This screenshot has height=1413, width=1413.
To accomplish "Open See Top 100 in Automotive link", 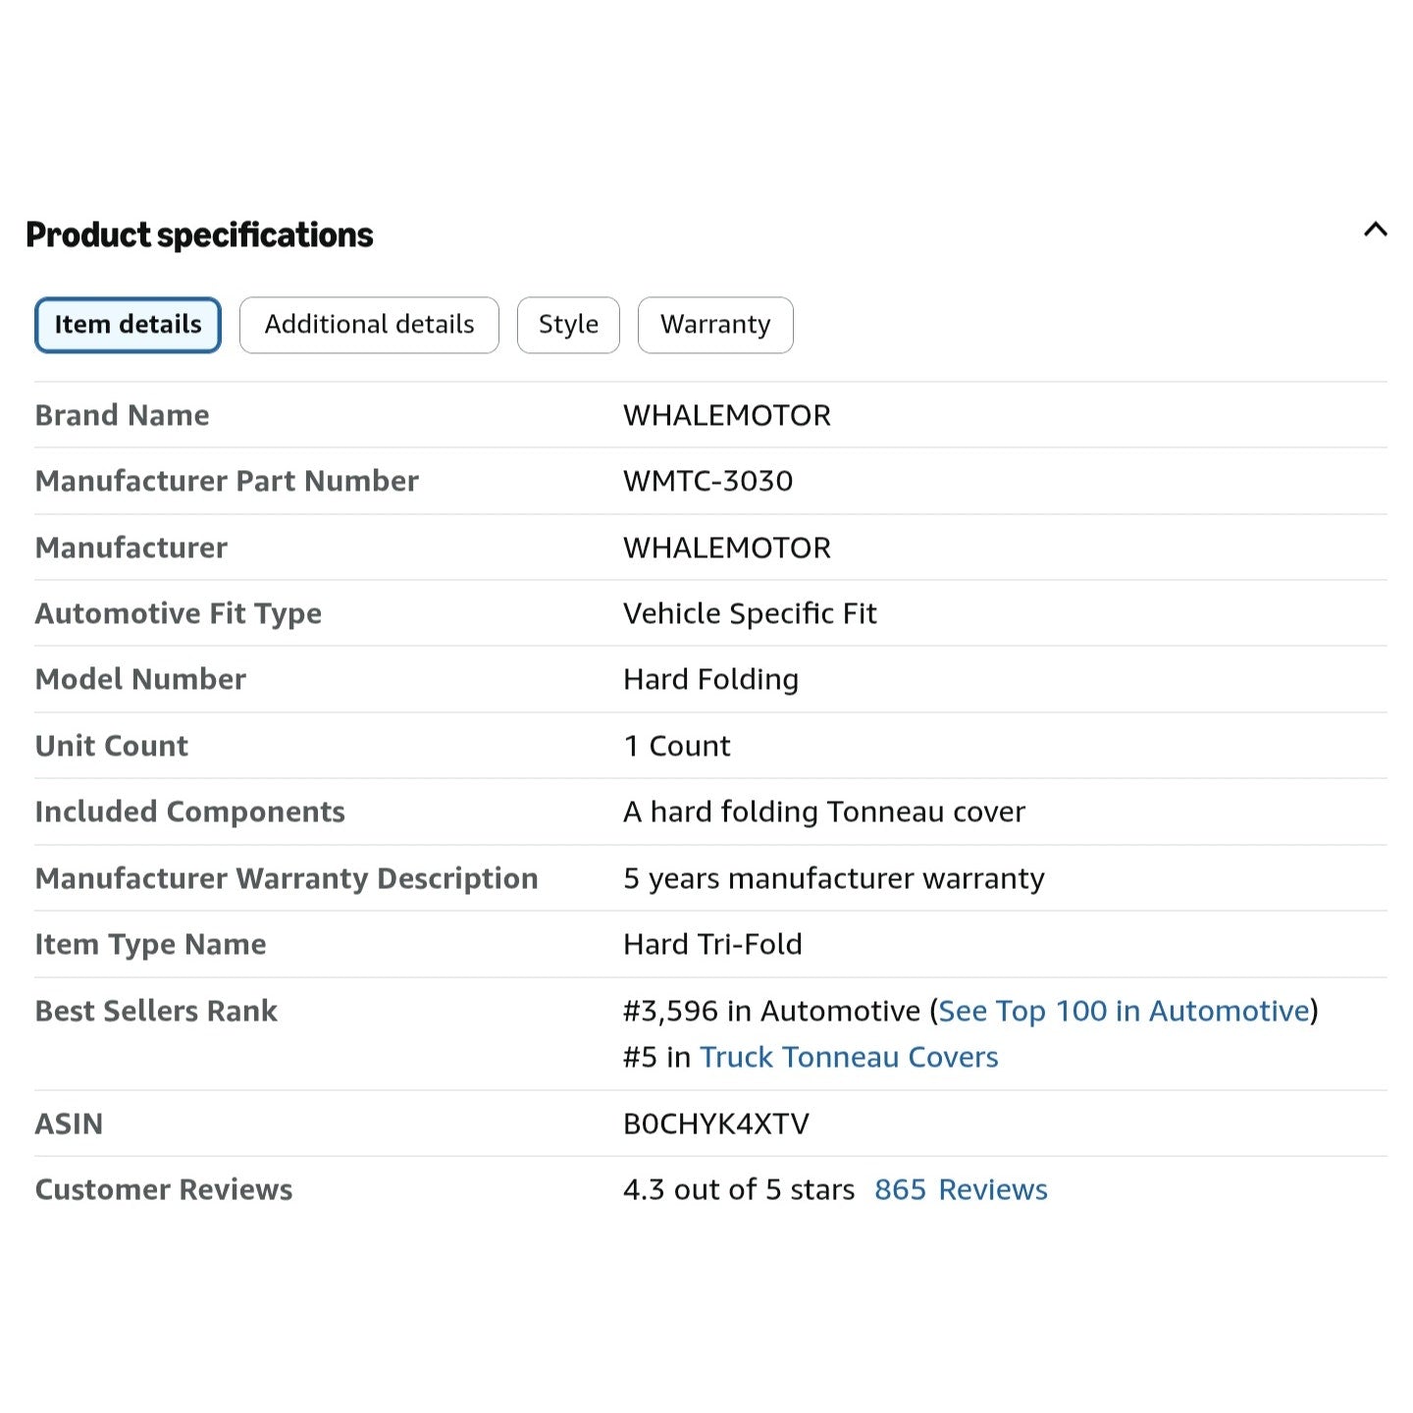I will tap(1125, 1011).
